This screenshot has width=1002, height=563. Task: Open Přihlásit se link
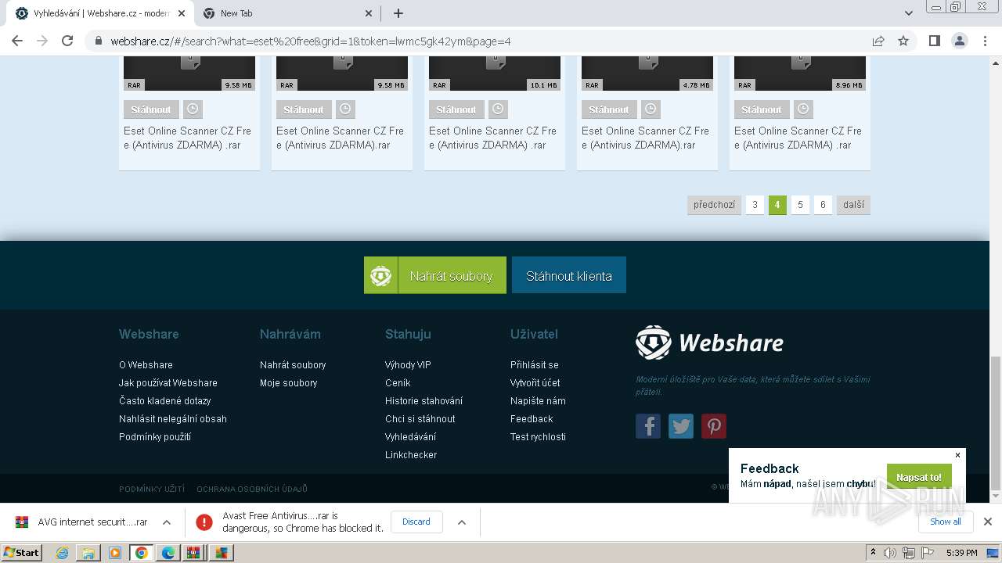[x=535, y=365]
